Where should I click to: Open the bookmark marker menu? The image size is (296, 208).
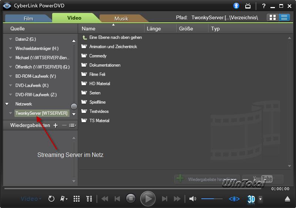click(64, 199)
